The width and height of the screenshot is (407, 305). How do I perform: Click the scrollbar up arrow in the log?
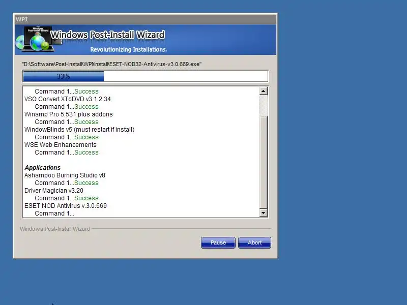click(x=263, y=91)
